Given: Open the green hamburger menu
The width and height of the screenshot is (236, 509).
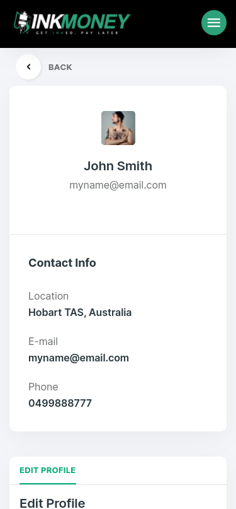Looking at the screenshot, I should (x=214, y=23).
